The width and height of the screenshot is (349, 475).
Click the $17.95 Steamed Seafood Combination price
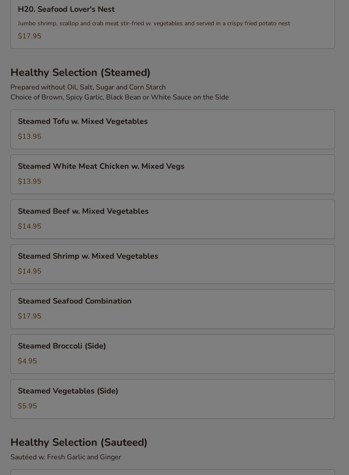point(29,316)
